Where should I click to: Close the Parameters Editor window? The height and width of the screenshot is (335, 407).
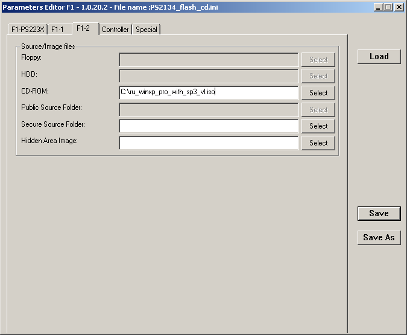click(399, 7)
